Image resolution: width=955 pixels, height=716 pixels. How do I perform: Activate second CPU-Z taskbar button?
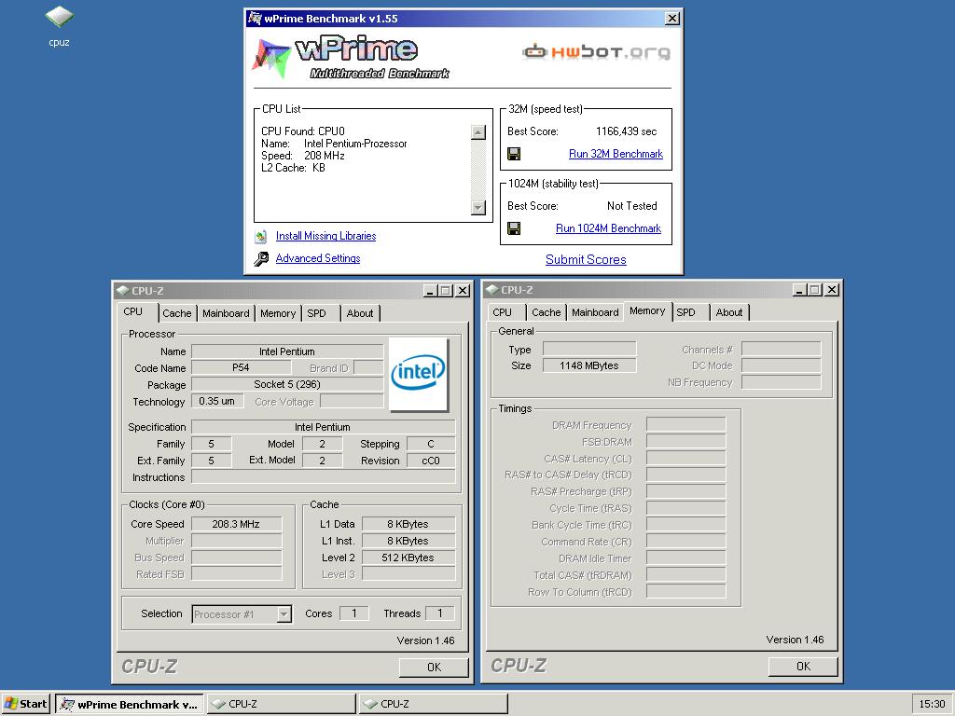click(x=433, y=704)
